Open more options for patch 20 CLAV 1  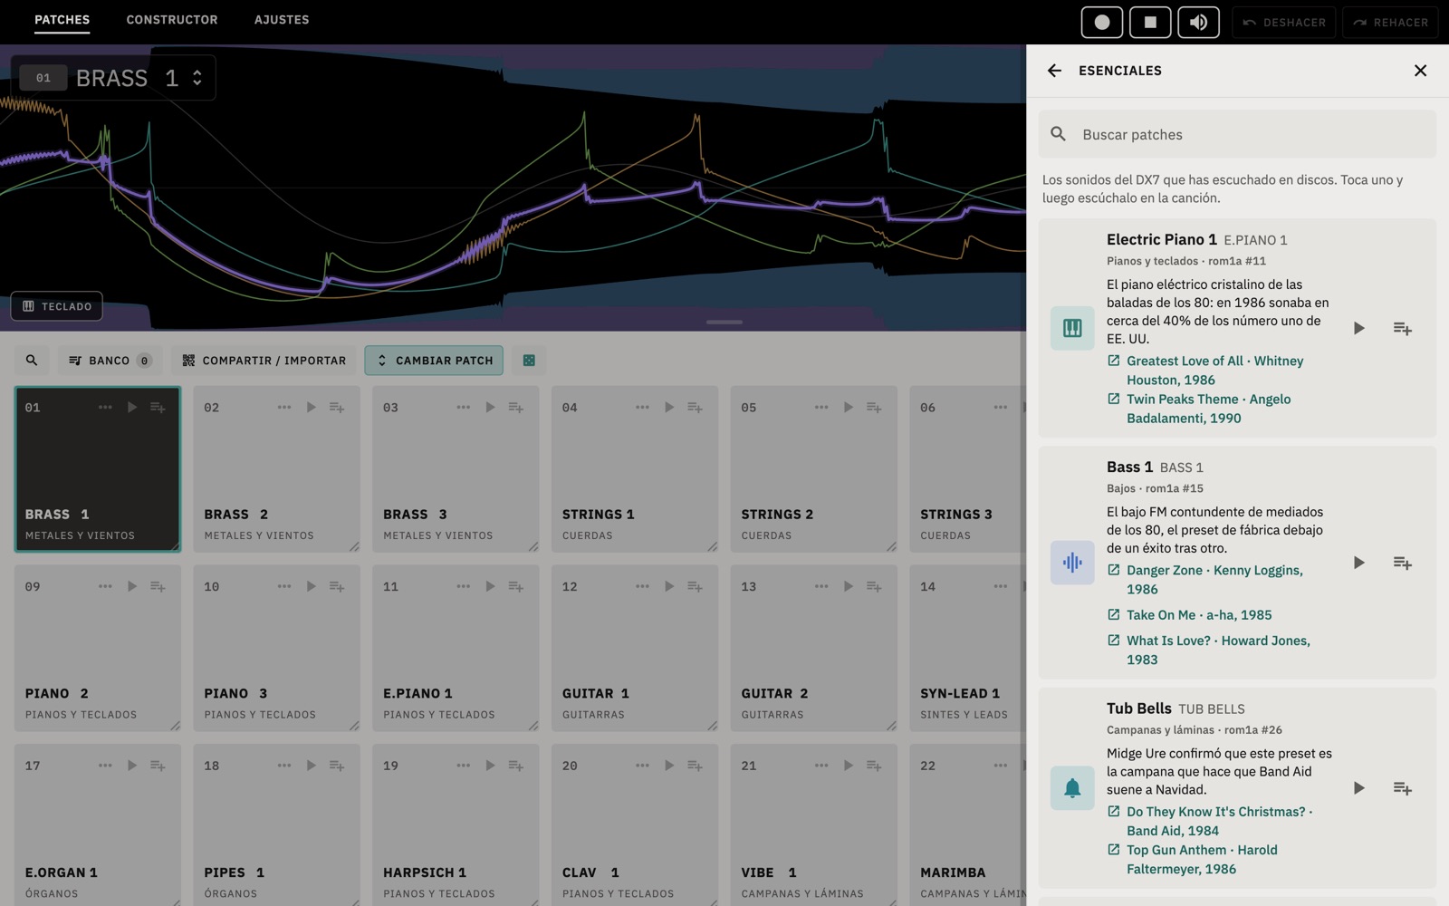point(642,766)
